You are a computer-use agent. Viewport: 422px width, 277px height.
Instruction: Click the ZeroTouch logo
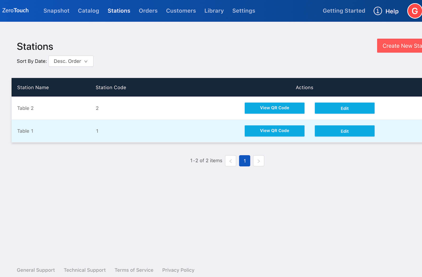(x=15, y=11)
